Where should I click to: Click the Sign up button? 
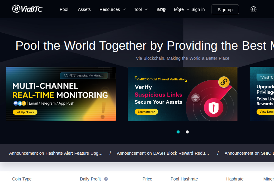tap(225, 9)
